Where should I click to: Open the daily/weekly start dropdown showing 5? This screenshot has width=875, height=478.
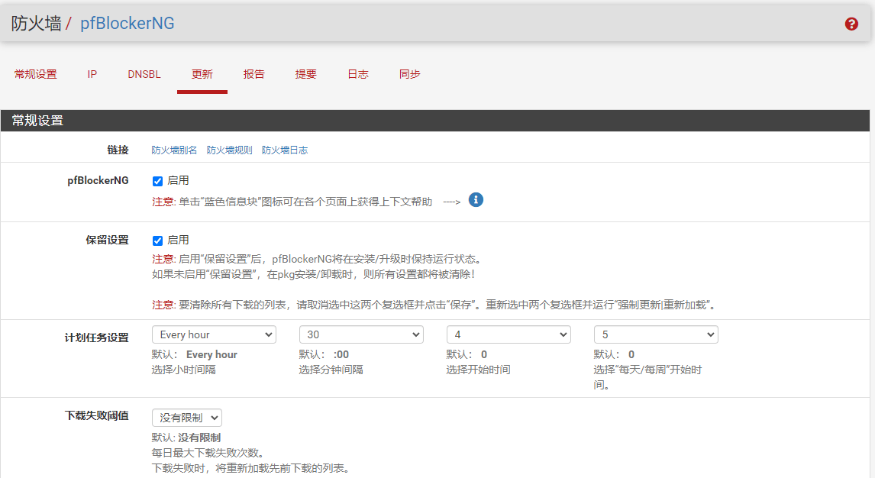coord(656,334)
